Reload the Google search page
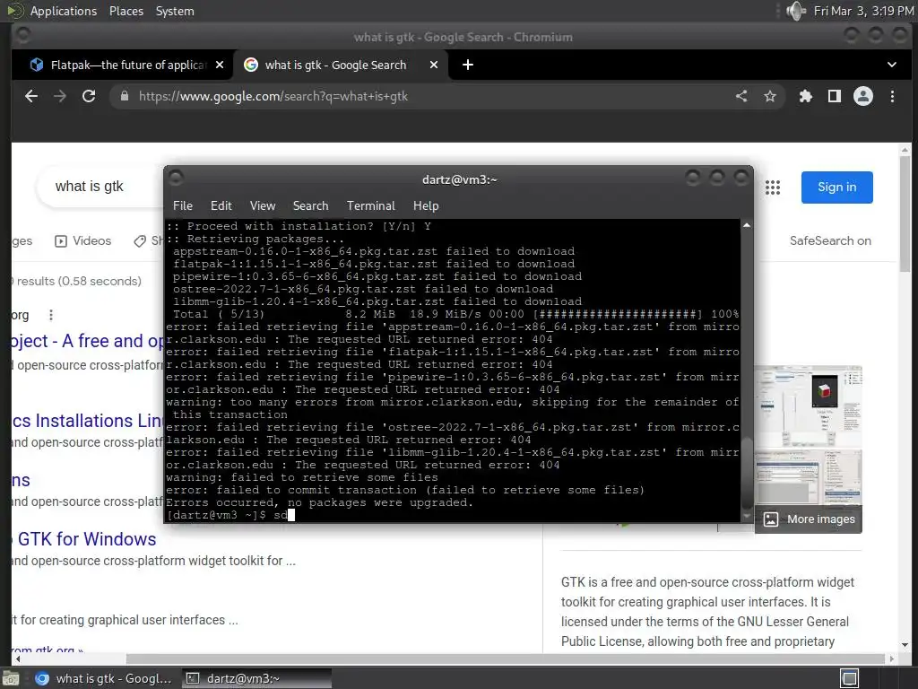 89,96
